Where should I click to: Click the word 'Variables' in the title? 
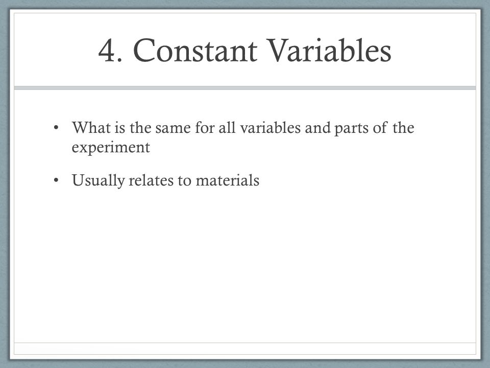coord(329,51)
